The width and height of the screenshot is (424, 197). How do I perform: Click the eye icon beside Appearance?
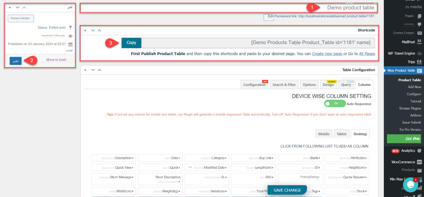70,36
